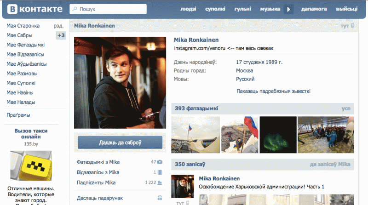This screenshot has height=205, width=368.
Task: Open Мае Размовы in sidebar
Action: coord(22,74)
